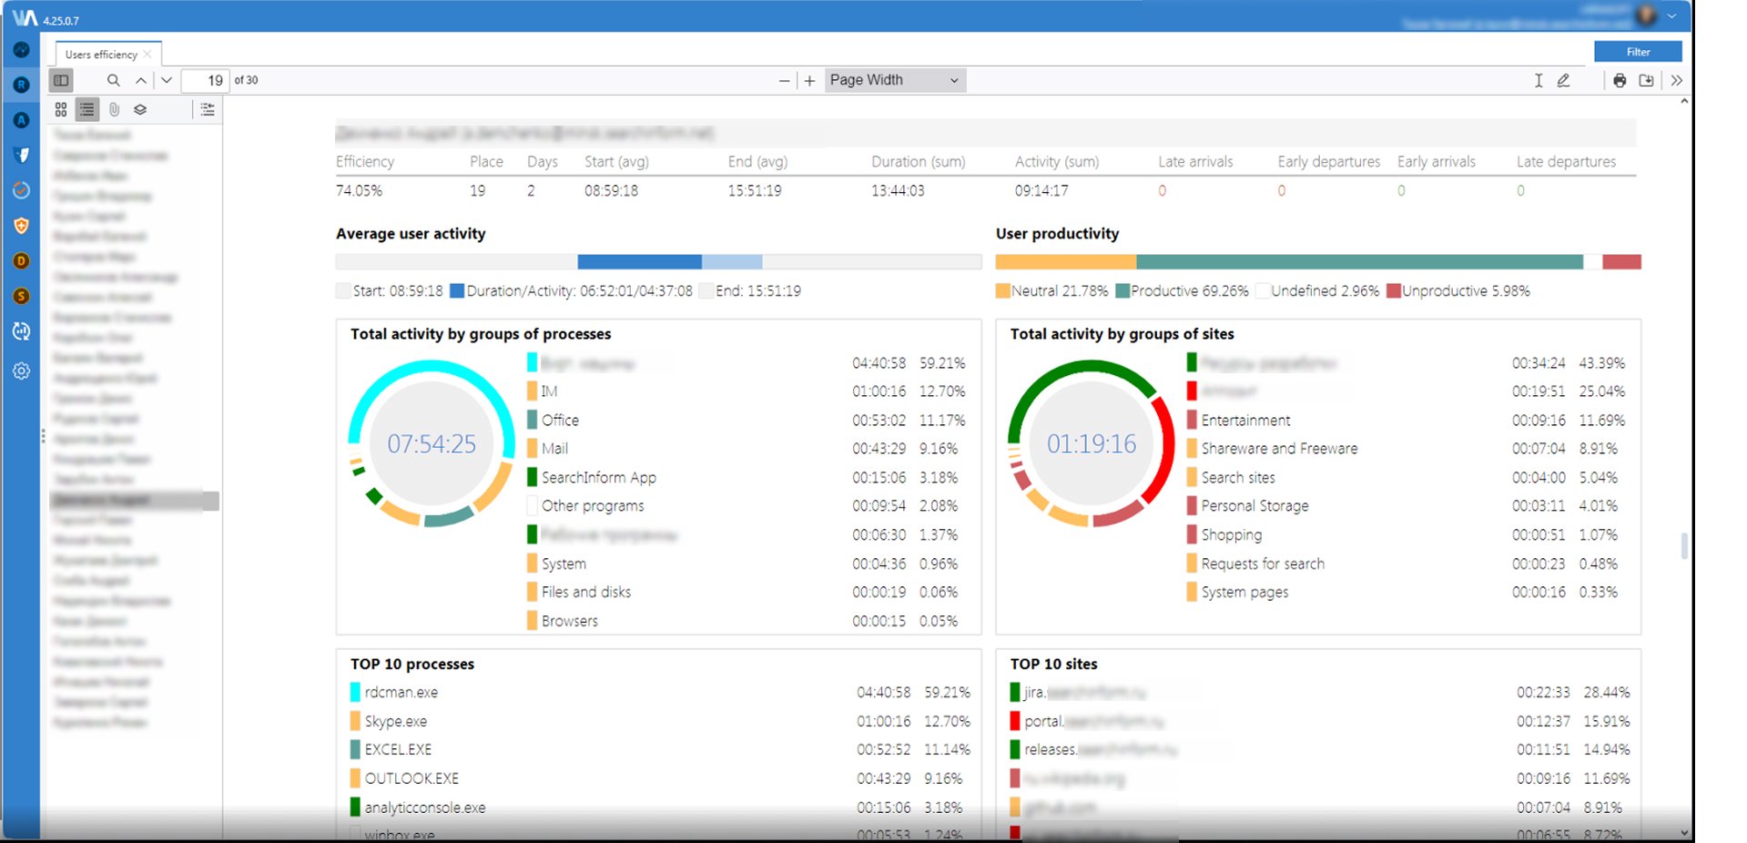Switch to grid view of users
Viewport: 1747px width, 843px height.
tap(60, 109)
